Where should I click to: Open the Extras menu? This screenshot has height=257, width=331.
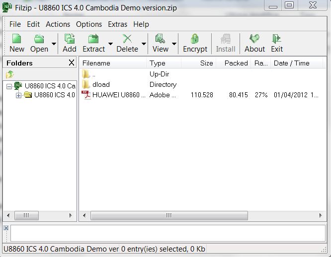coord(117,24)
